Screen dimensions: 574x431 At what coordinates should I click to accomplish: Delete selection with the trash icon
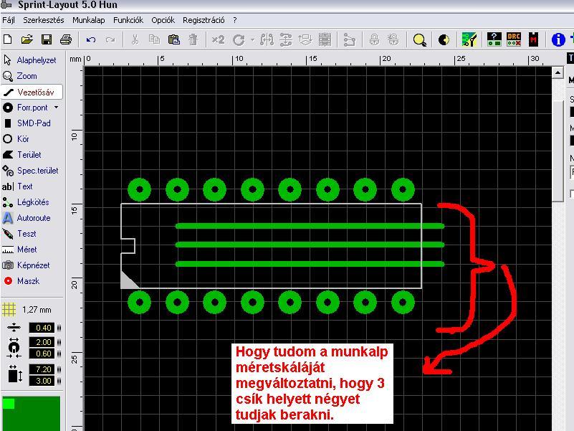point(193,39)
